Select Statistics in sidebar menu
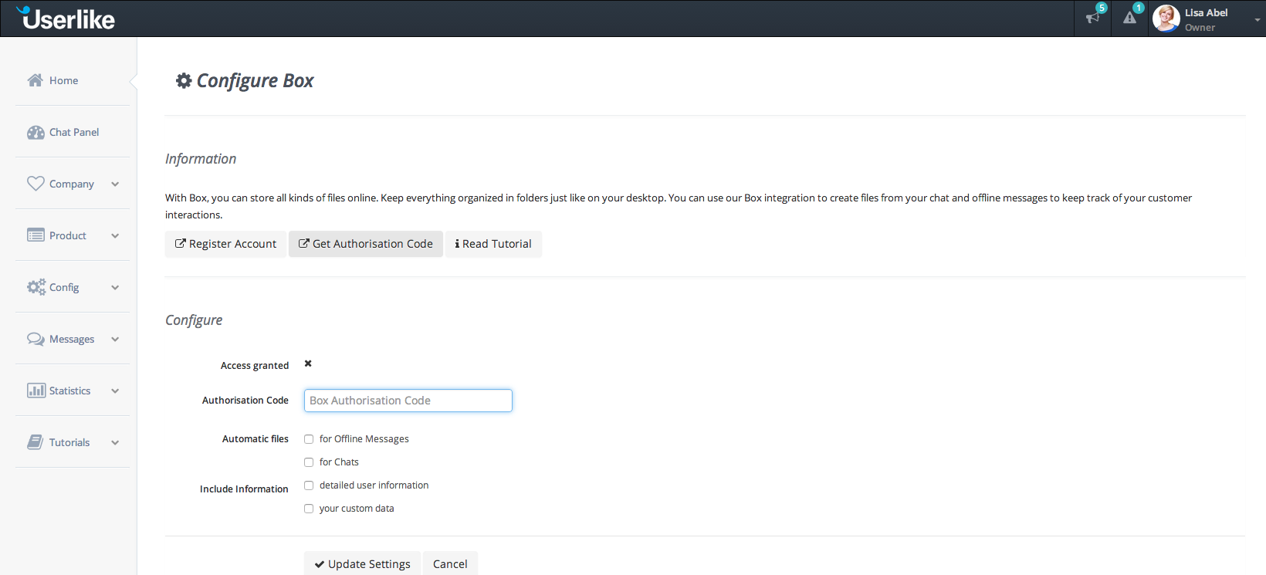This screenshot has height=575, width=1266. click(70, 391)
